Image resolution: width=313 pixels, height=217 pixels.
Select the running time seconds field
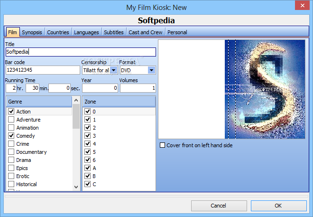click(59, 88)
